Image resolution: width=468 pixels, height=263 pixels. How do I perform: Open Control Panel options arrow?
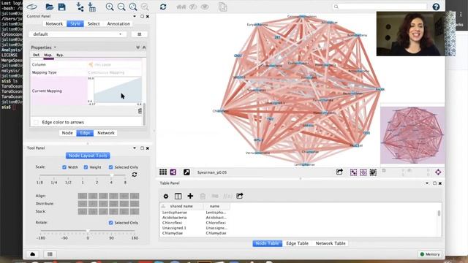135,16
